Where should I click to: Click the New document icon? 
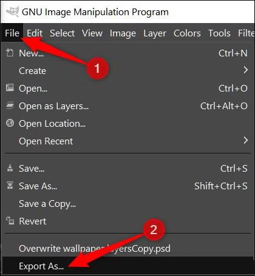coord(10,53)
